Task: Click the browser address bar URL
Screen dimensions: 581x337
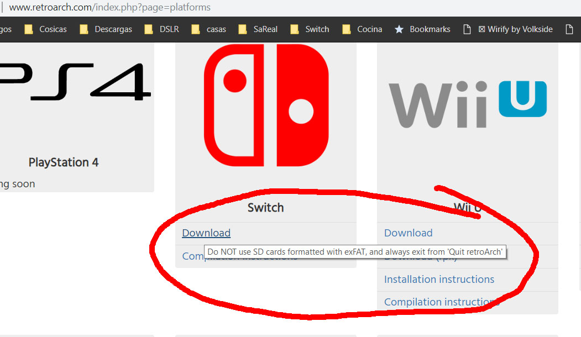Action: tap(109, 7)
